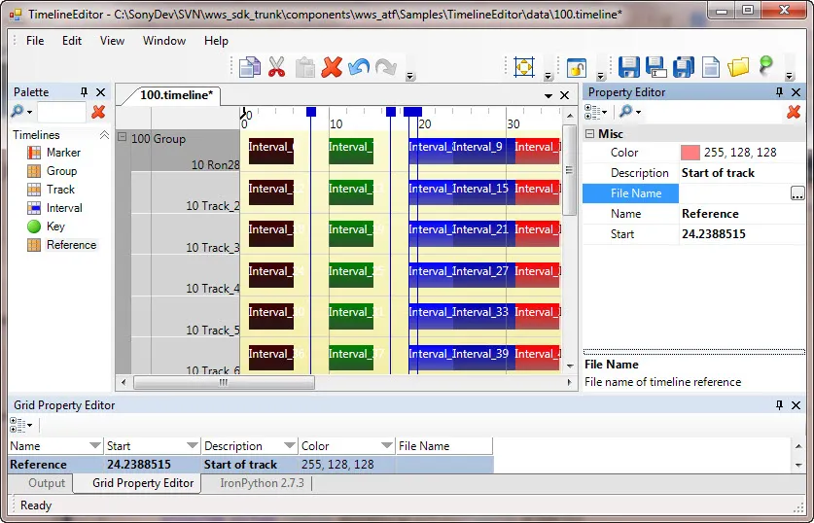Close the Palette panel
Viewport: 814px width, 523px height.
tap(101, 92)
